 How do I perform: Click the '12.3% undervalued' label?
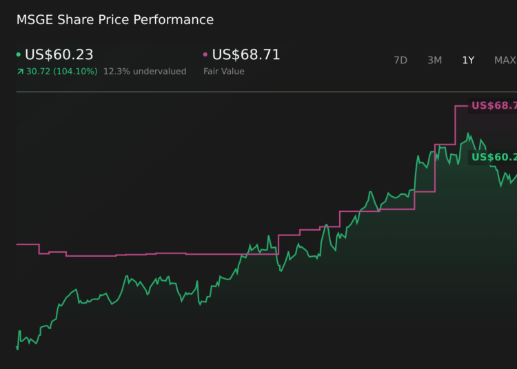[145, 72]
